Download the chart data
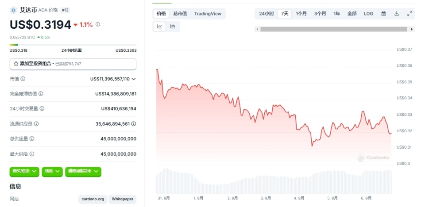Viewport: 425px width, 207px height. 397,14
